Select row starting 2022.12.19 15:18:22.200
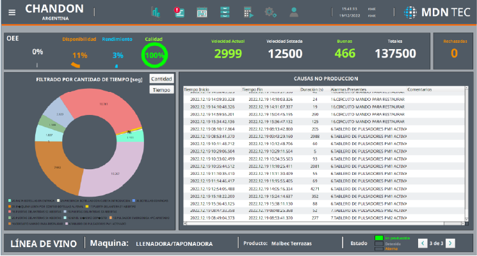The image size is (477, 256). [x=324, y=196]
